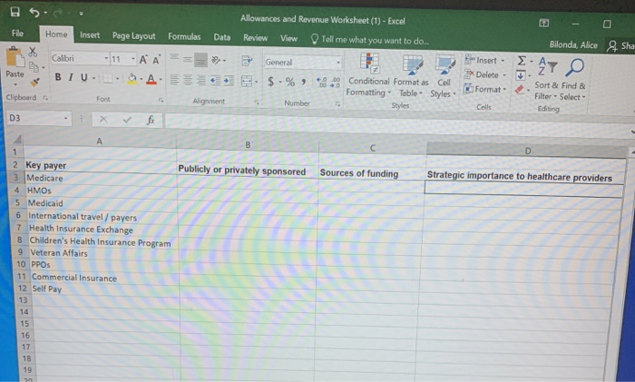Screen dimensions: 635x382
Task: Click the Share button
Action: tap(620, 46)
